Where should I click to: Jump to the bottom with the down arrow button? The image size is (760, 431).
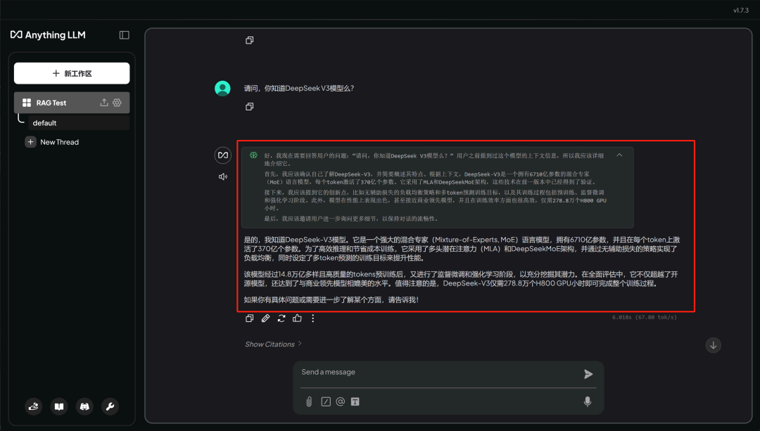point(714,345)
